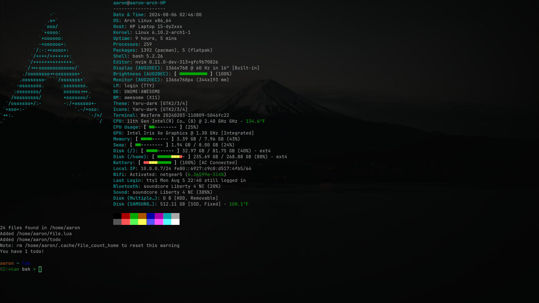
Task: Click the bright cyan color swatch
Action: (167, 222)
